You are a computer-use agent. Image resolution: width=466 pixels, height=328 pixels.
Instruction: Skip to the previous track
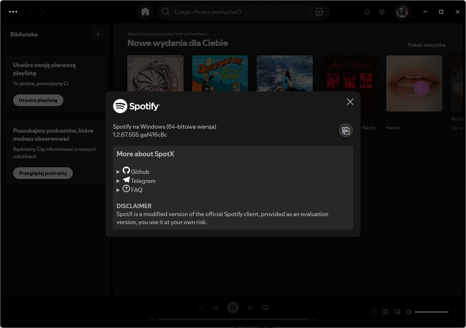point(216,308)
